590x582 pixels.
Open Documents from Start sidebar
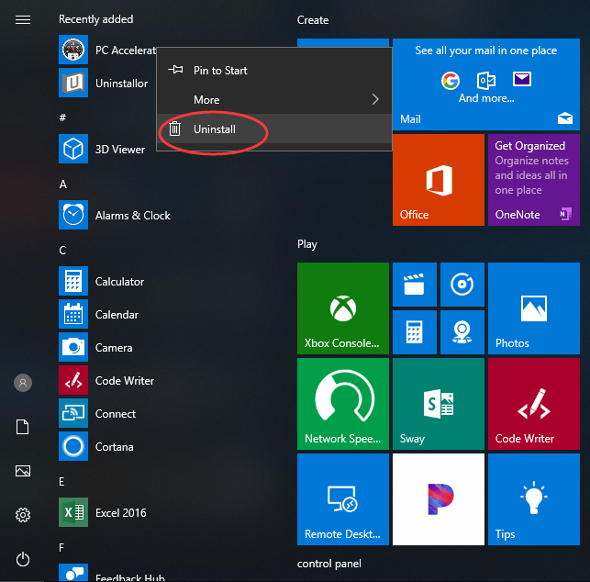[x=23, y=427]
